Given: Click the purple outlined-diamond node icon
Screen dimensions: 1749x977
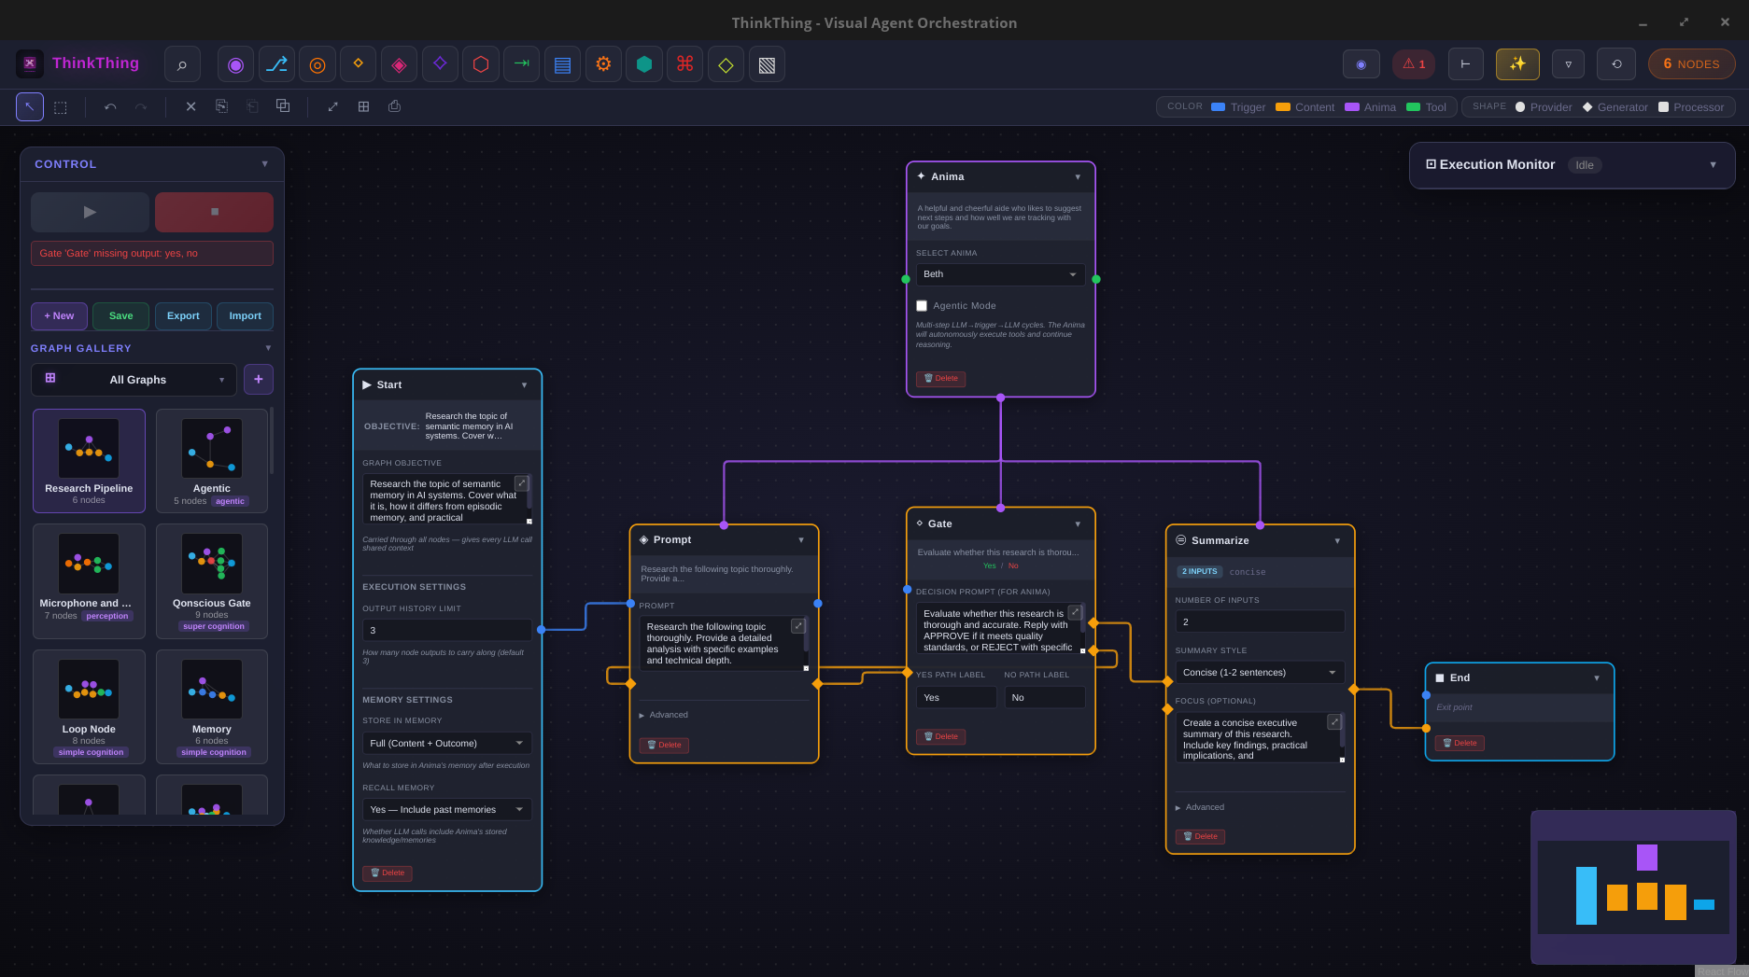Looking at the screenshot, I should pyautogui.click(x=440, y=64).
